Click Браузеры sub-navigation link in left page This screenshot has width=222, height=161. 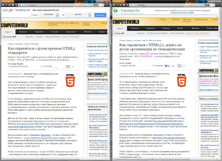(x=29, y=37)
